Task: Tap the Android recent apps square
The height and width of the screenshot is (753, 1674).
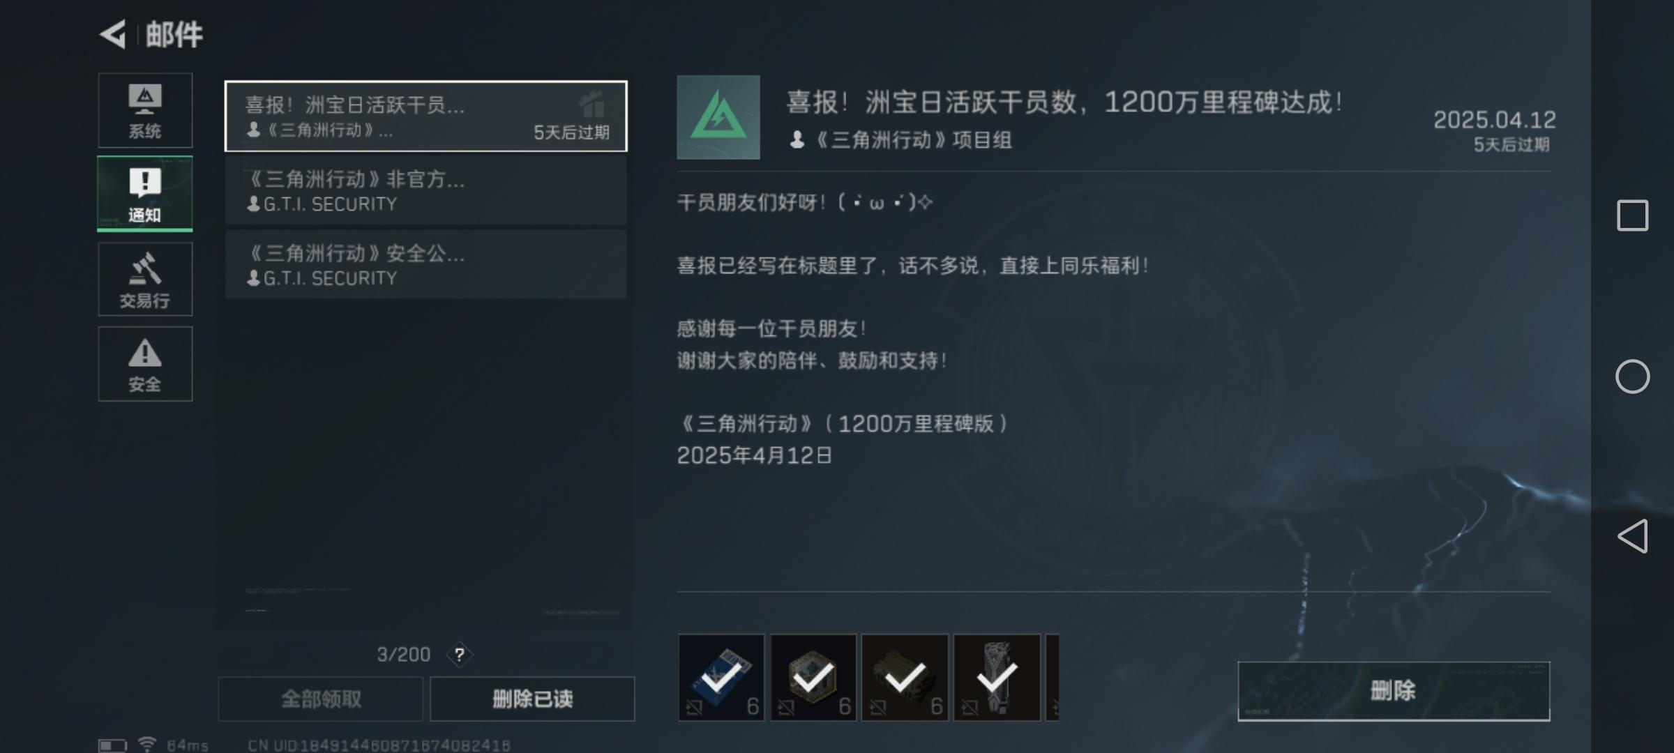Action: pyautogui.click(x=1633, y=215)
